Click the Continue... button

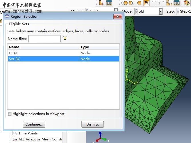click(x=34, y=124)
